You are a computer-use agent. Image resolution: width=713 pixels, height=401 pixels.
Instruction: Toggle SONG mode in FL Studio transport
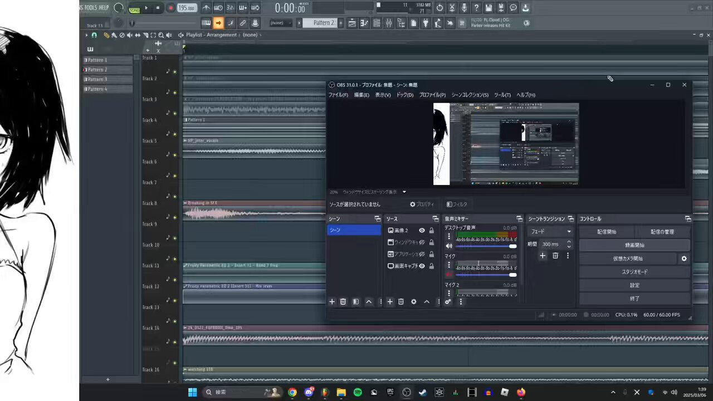tap(134, 9)
